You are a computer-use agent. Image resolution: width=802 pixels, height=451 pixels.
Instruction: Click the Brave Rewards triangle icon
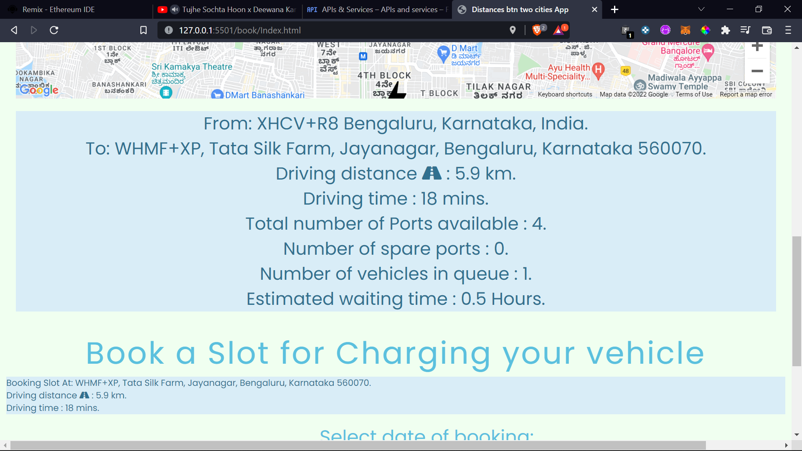pos(558,30)
